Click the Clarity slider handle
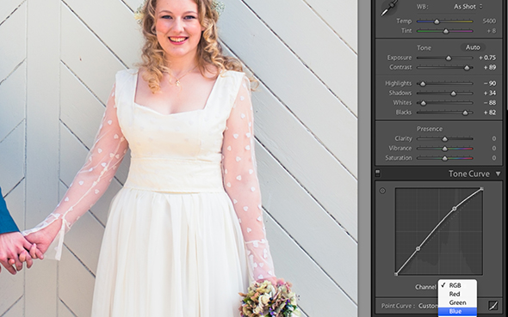Screen dimensions: 508x317 [445, 139]
